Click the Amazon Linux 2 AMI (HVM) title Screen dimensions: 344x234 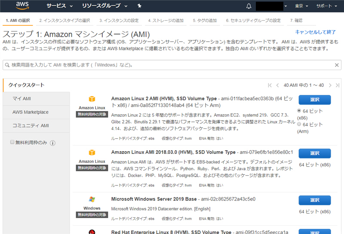click(164, 99)
